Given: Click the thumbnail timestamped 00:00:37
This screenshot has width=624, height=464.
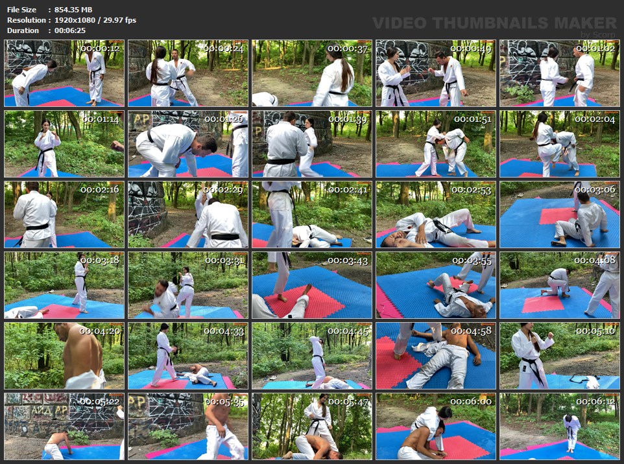Looking at the screenshot, I should [x=312, y=73].
